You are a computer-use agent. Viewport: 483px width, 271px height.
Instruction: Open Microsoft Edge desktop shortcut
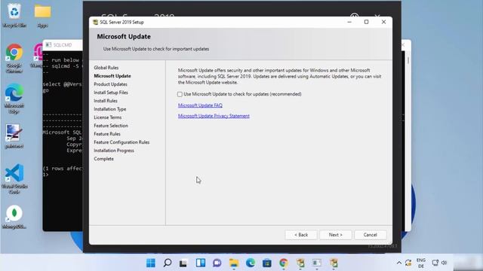[14, 99]
